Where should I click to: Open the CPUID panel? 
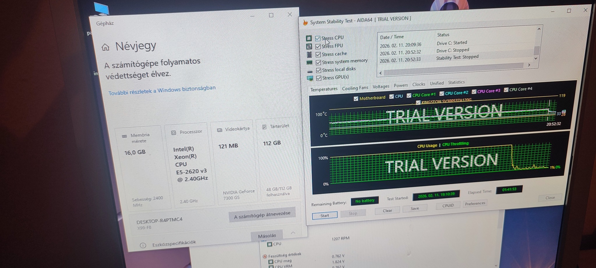point(448,206)
